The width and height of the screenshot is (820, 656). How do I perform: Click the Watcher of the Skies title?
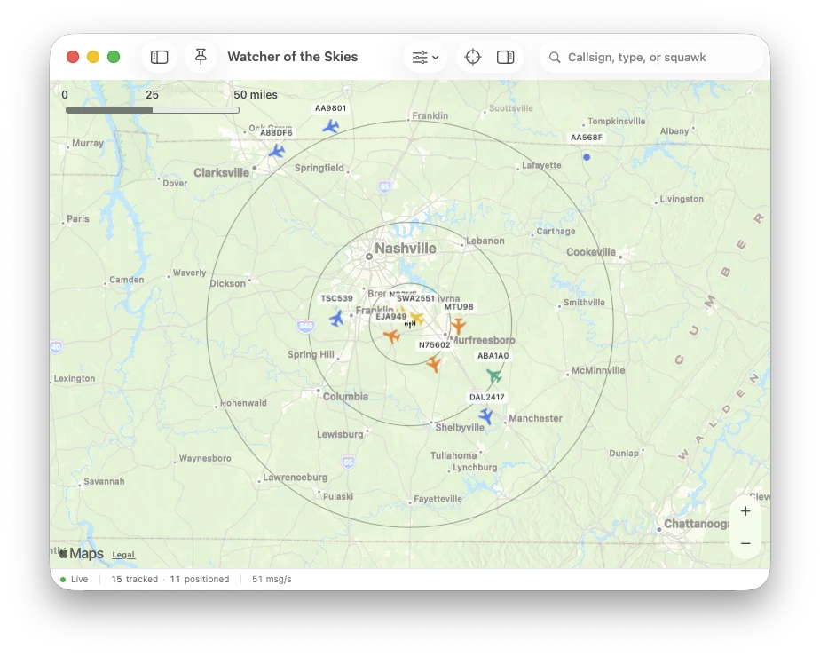tap(292, 57)
